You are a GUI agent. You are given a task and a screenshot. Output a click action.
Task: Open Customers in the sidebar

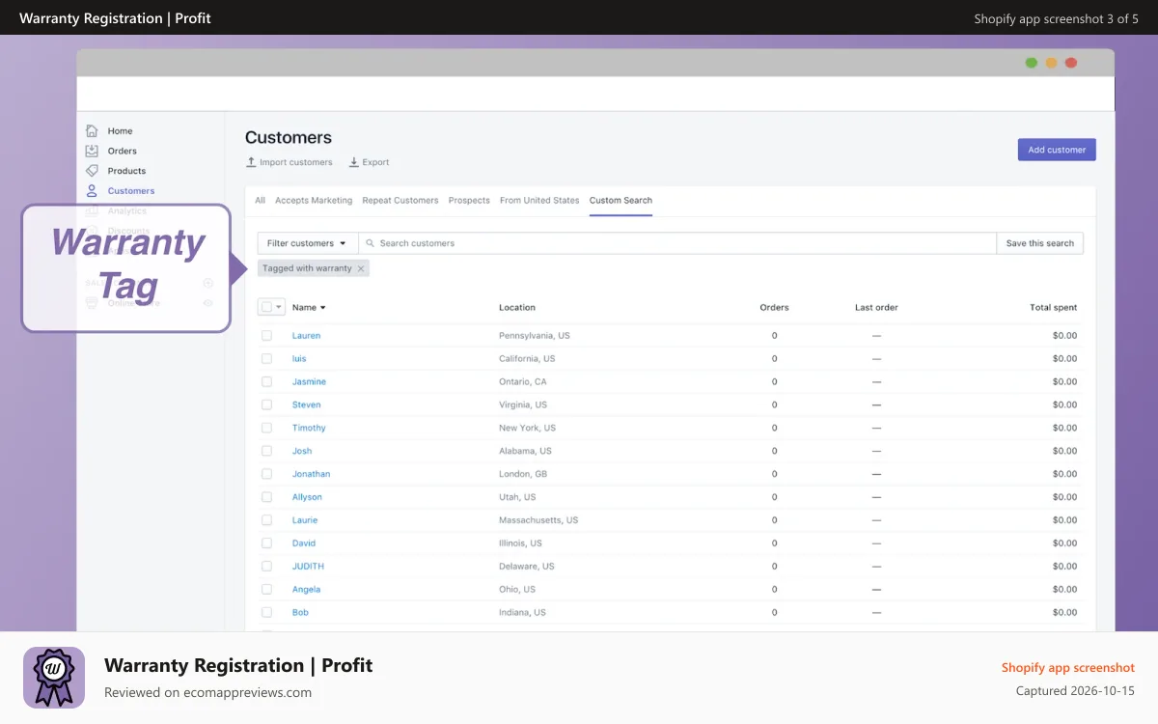(x=131, y=191)
